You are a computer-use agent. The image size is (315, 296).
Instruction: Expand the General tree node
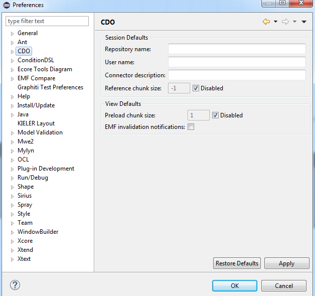12,34
